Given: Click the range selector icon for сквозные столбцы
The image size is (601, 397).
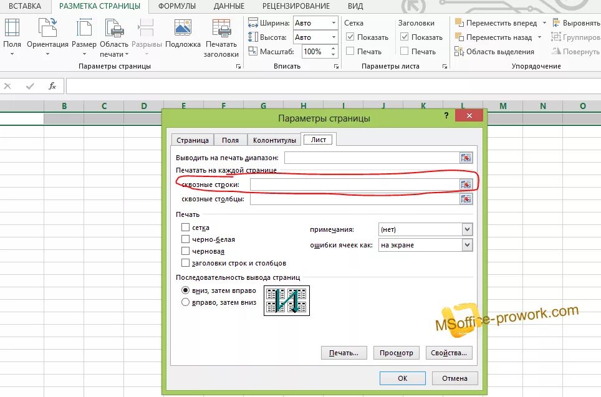Looking at the screenshot, I should [x=466, y=199].
